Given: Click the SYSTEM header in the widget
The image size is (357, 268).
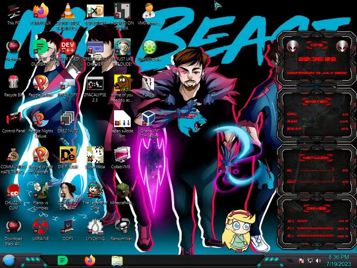Looking at the screenshot, I should [x=317, y=102].
